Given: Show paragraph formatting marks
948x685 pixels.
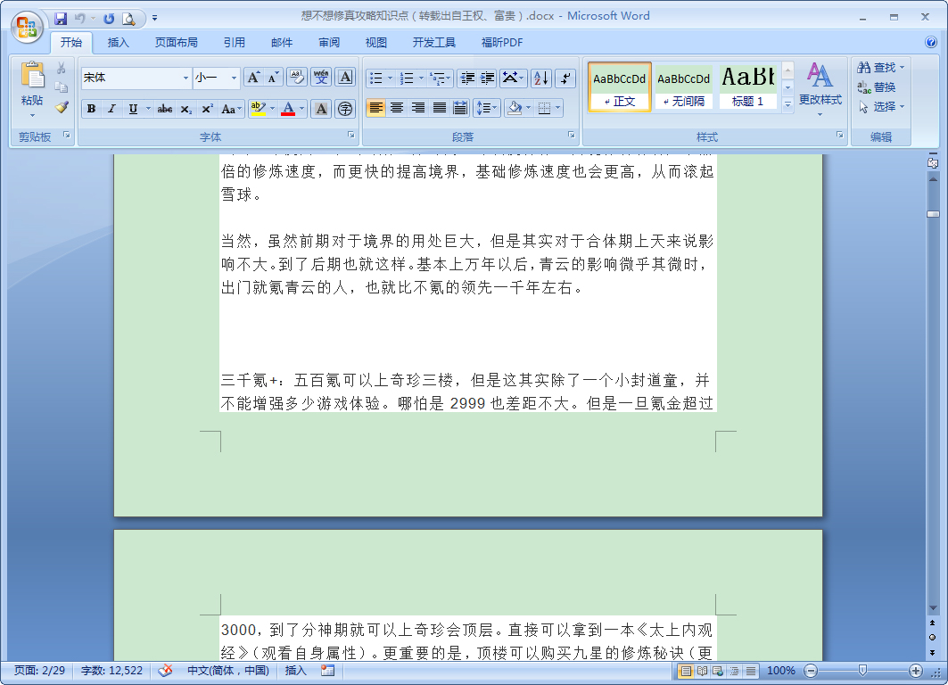Looking at the screenshot, I should (565, 78).
